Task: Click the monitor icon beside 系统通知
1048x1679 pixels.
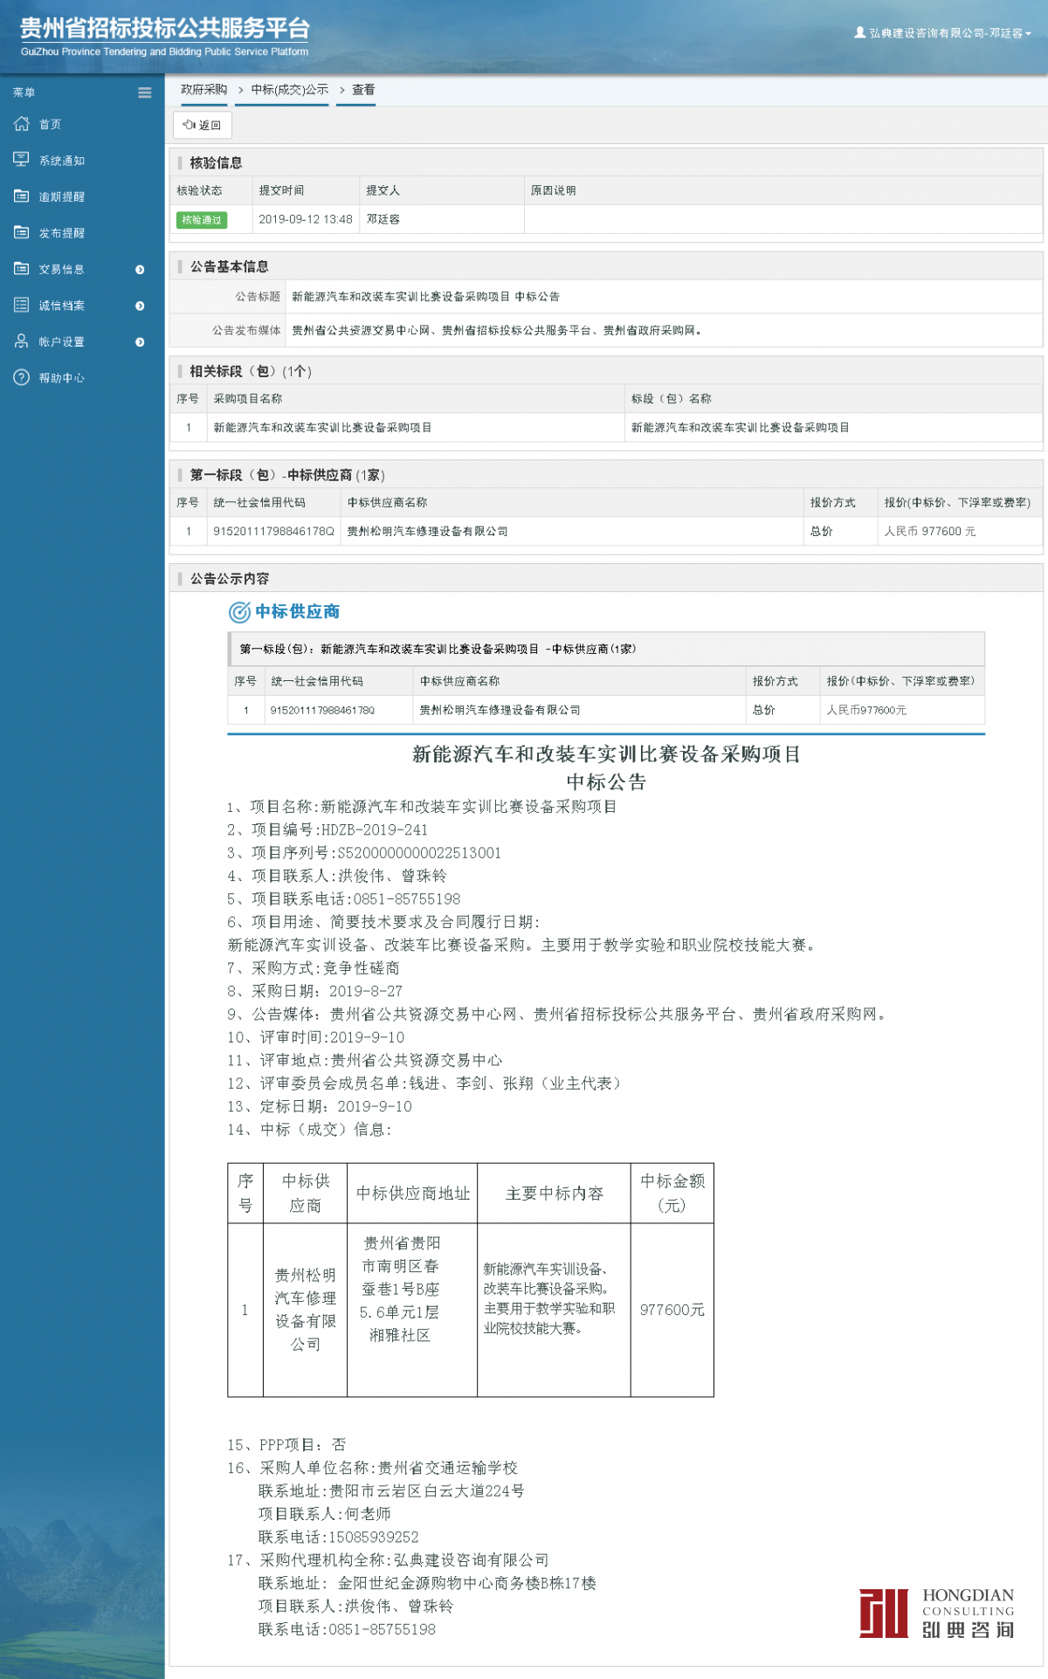Action: pyautogui.click(x=22, y=160)
